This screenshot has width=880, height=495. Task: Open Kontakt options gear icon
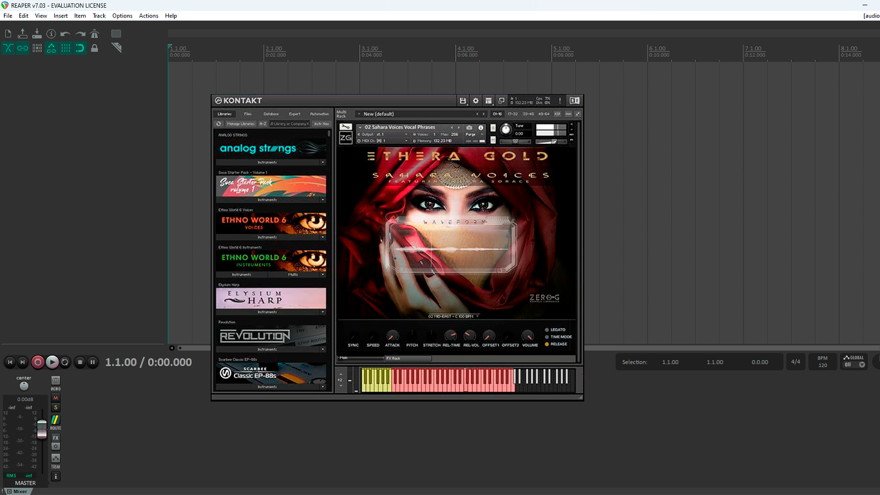coord(475,101)
